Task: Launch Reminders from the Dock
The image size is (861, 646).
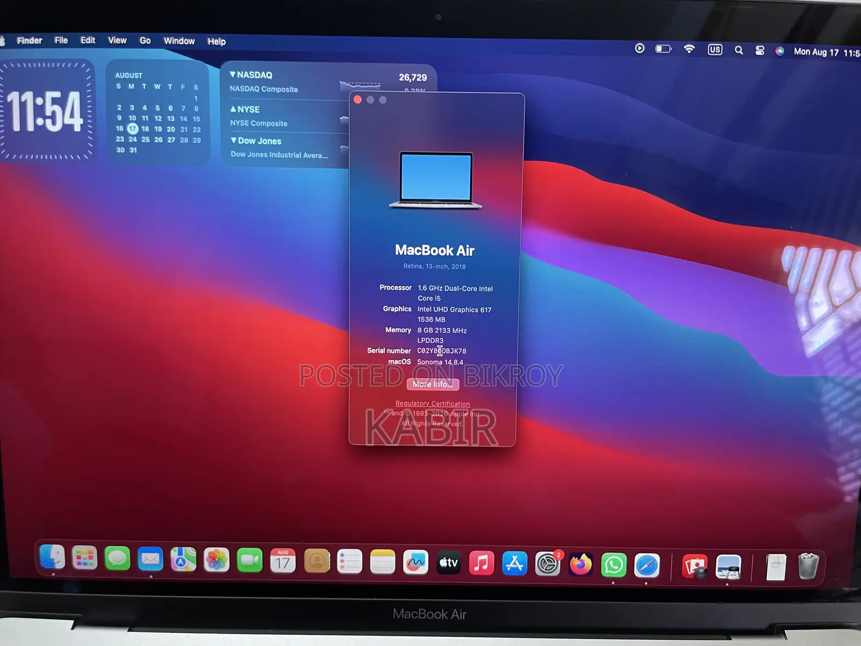Action: pyautogui.click(x=349, y=563)
